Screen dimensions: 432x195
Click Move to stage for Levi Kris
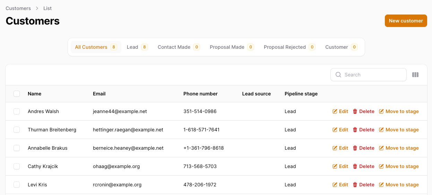pos(399,185)
